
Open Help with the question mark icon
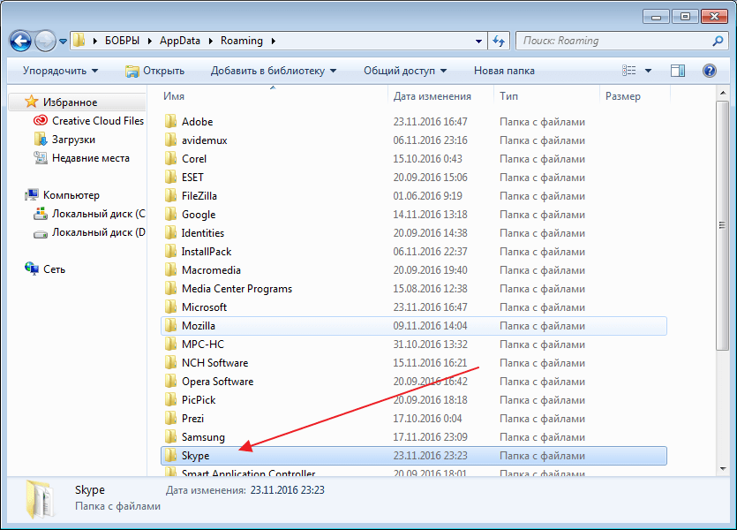710,71
